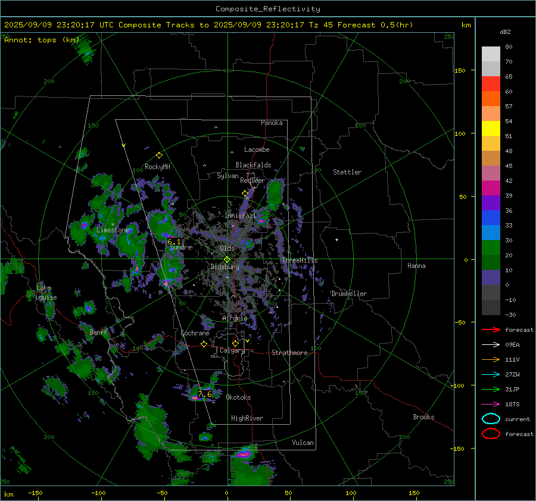536x501 pixels.
Task: Click the Okotoks city label
Action: pos(238,397)
